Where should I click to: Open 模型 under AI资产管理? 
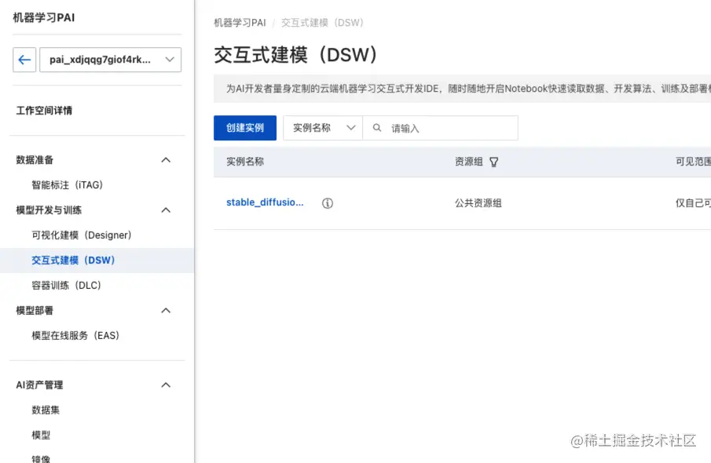(41, 436)
